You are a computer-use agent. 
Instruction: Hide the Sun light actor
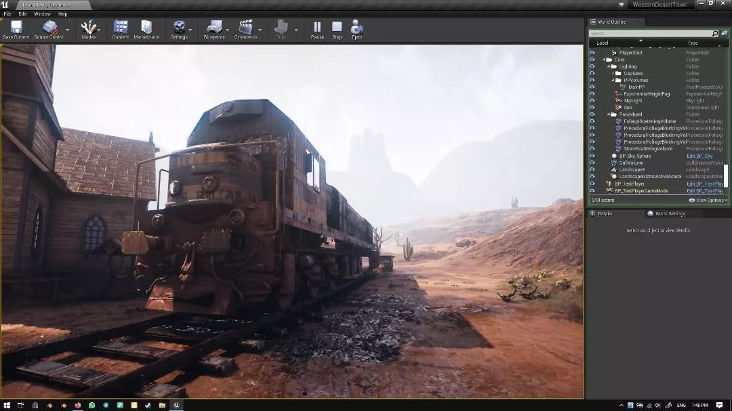pos(592,107)
